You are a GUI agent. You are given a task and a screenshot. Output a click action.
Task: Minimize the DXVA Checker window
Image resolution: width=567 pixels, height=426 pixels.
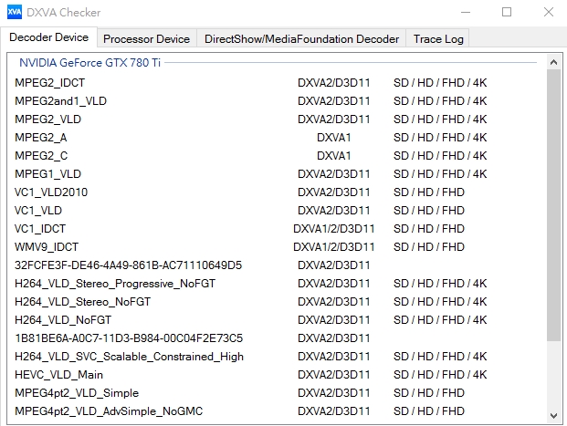pyautogui.click(x=466, y=13)
